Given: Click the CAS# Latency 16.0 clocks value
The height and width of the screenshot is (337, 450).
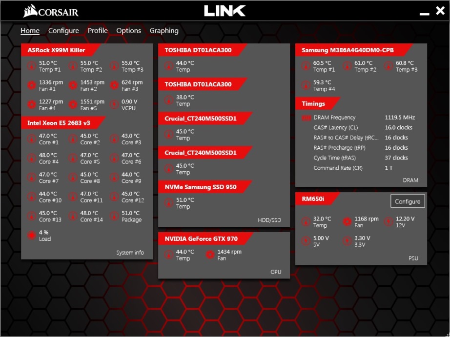Looking at the screenshot, I should (x=399, y=128).
